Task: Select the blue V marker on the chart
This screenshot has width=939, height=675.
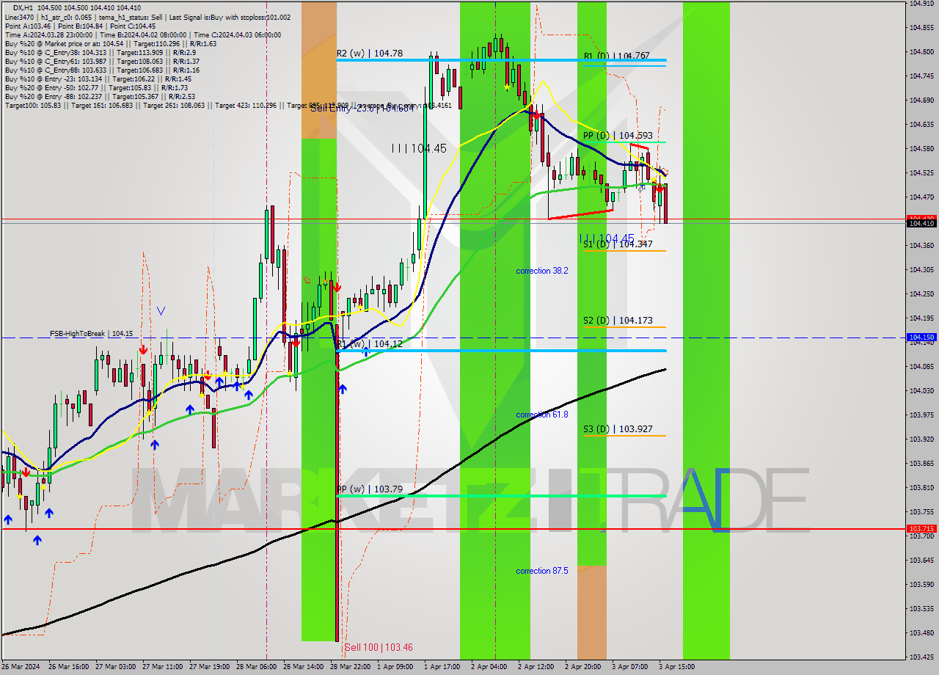Action: (161, 311)
